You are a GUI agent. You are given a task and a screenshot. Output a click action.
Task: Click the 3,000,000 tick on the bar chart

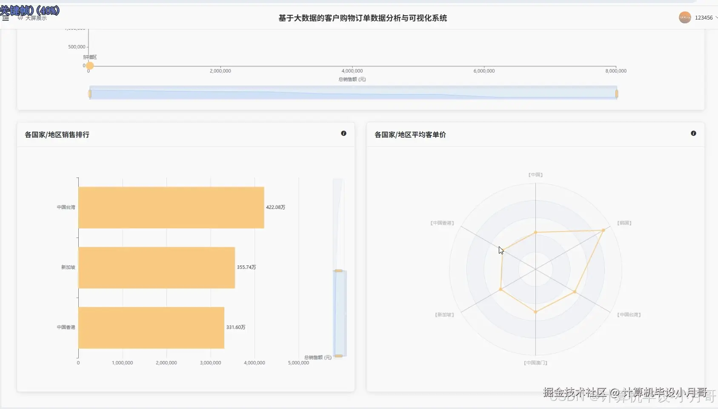211,363
